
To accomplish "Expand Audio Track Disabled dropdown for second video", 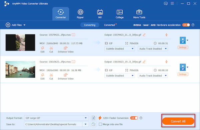I will click(153, 76).
